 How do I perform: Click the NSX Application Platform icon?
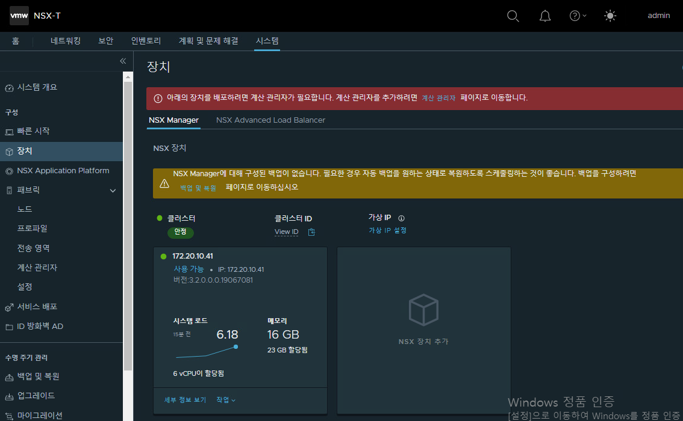pos(9,171)
